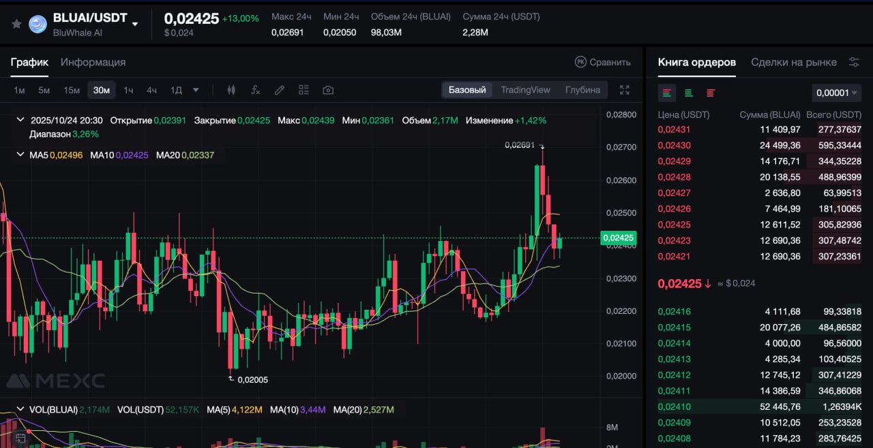Image resolution: width=873 pixels, height=448 pixels.
Task: Switch chart mode to Глубина
Action: (582, 90)
